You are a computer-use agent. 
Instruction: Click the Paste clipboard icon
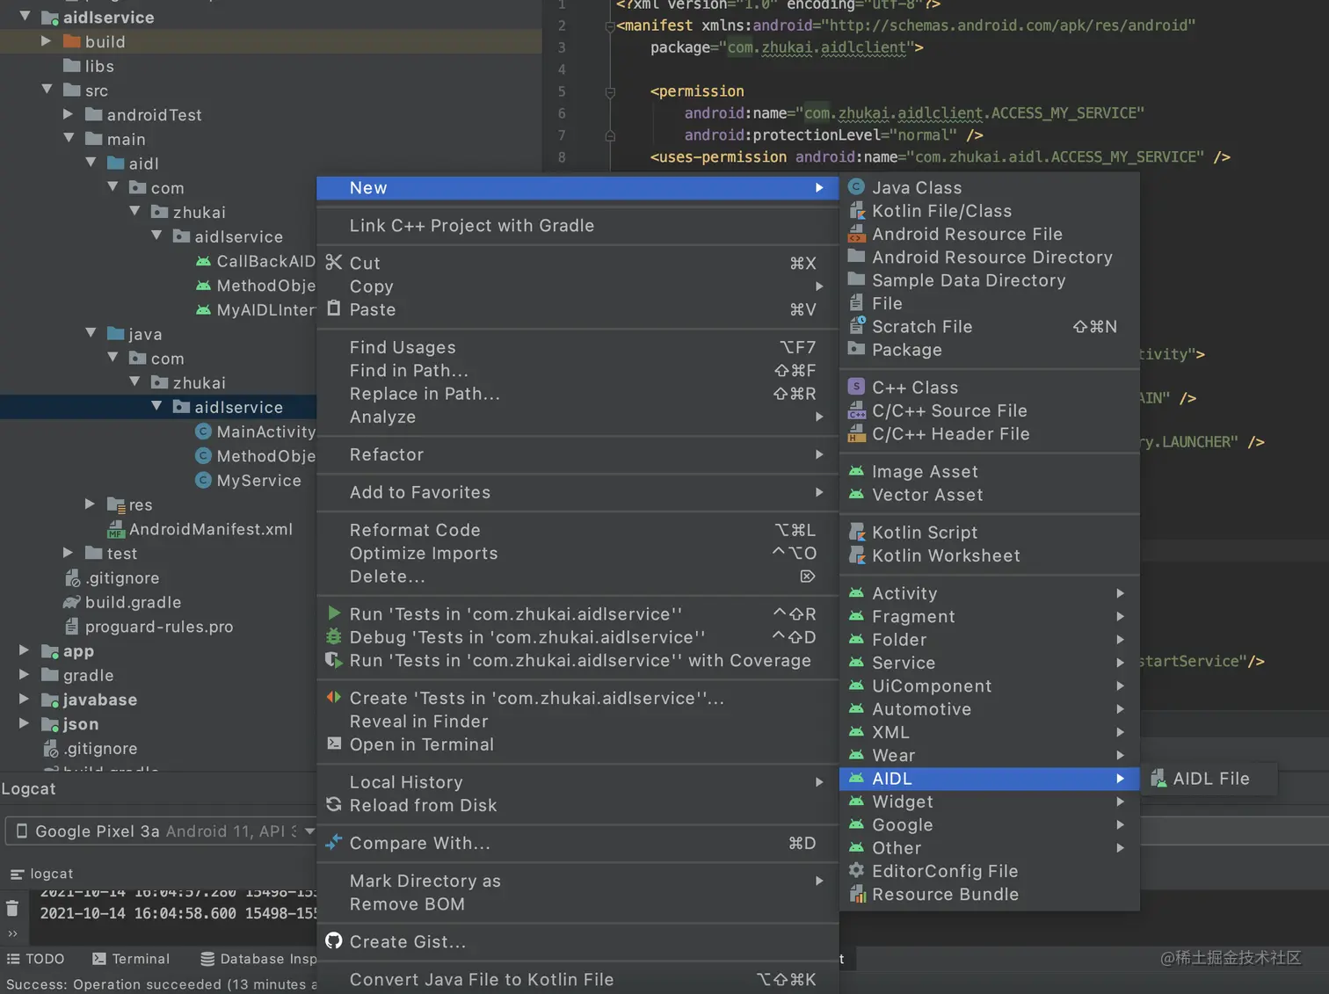[334, 308]
